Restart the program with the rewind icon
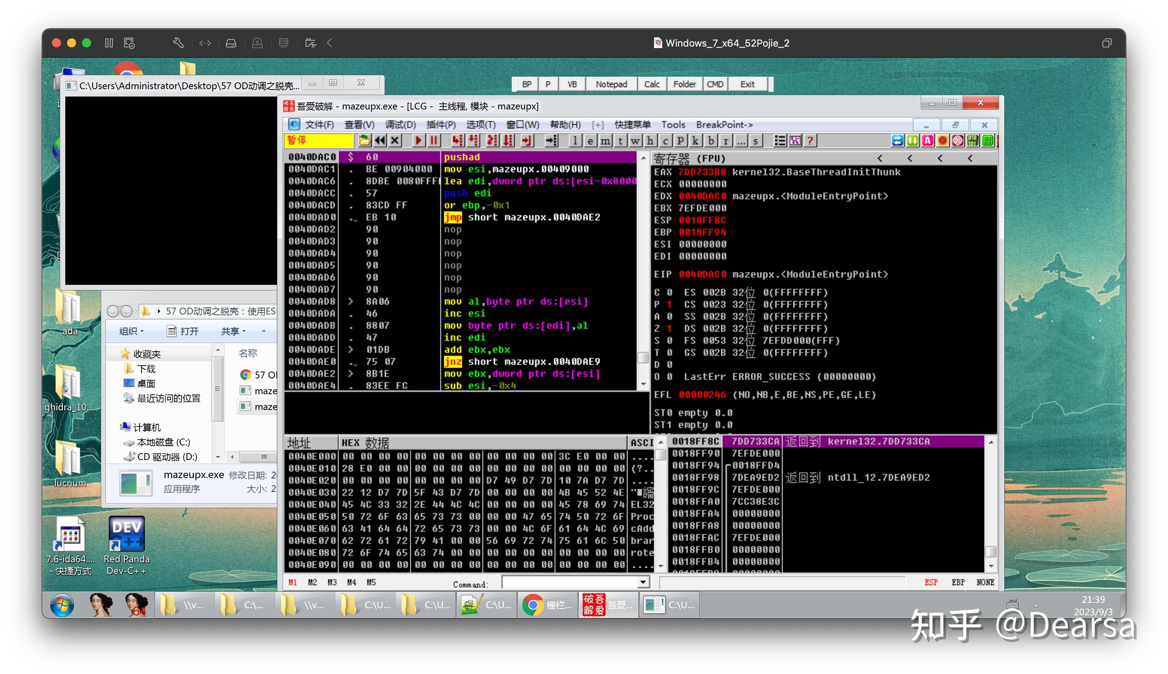This screenshot has width=1168, height=674. (380, 140)
